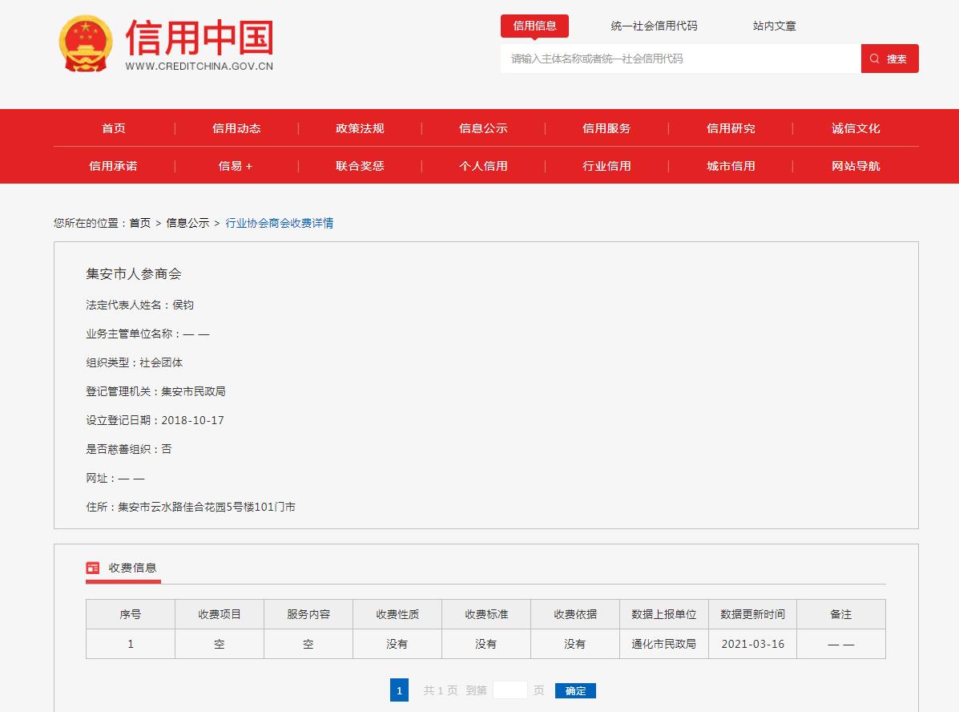Navigate to 联合奖惩 section
This screenshot has width=959, height=712.
(x=360, y=166)
